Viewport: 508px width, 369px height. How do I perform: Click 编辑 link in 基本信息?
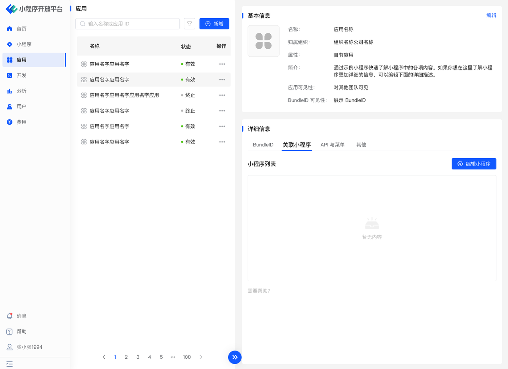(491, 15)
